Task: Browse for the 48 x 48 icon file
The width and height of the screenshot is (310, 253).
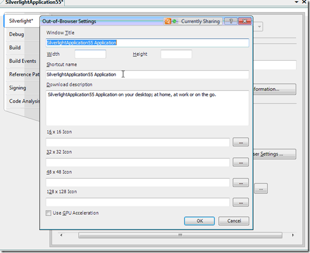Action: pyautogui.click(x=241, y=182)
